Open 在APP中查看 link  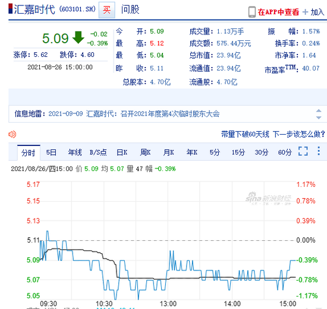pyautogui.click(x=278, y=12)
